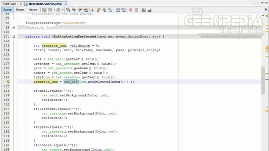
Task: Click the Uncomment code toolbar icon
Action: tap(150, 10)
